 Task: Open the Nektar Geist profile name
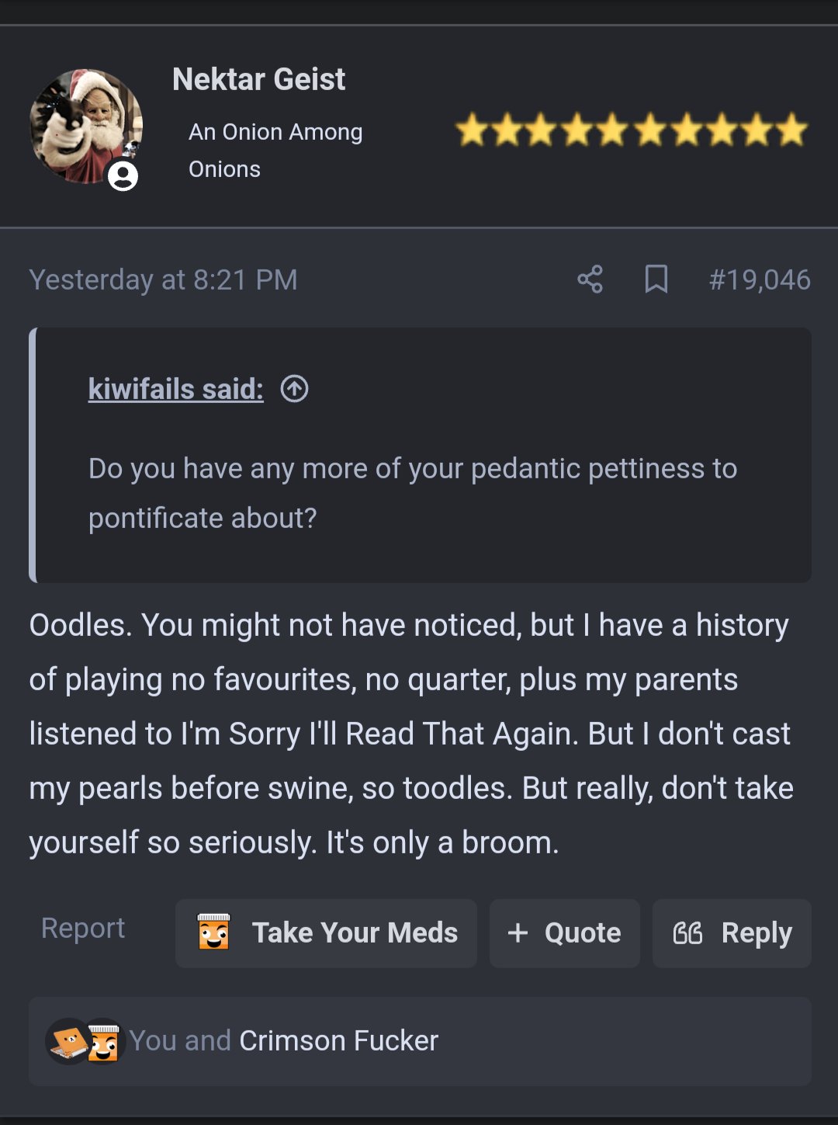[x=258, y=79]
